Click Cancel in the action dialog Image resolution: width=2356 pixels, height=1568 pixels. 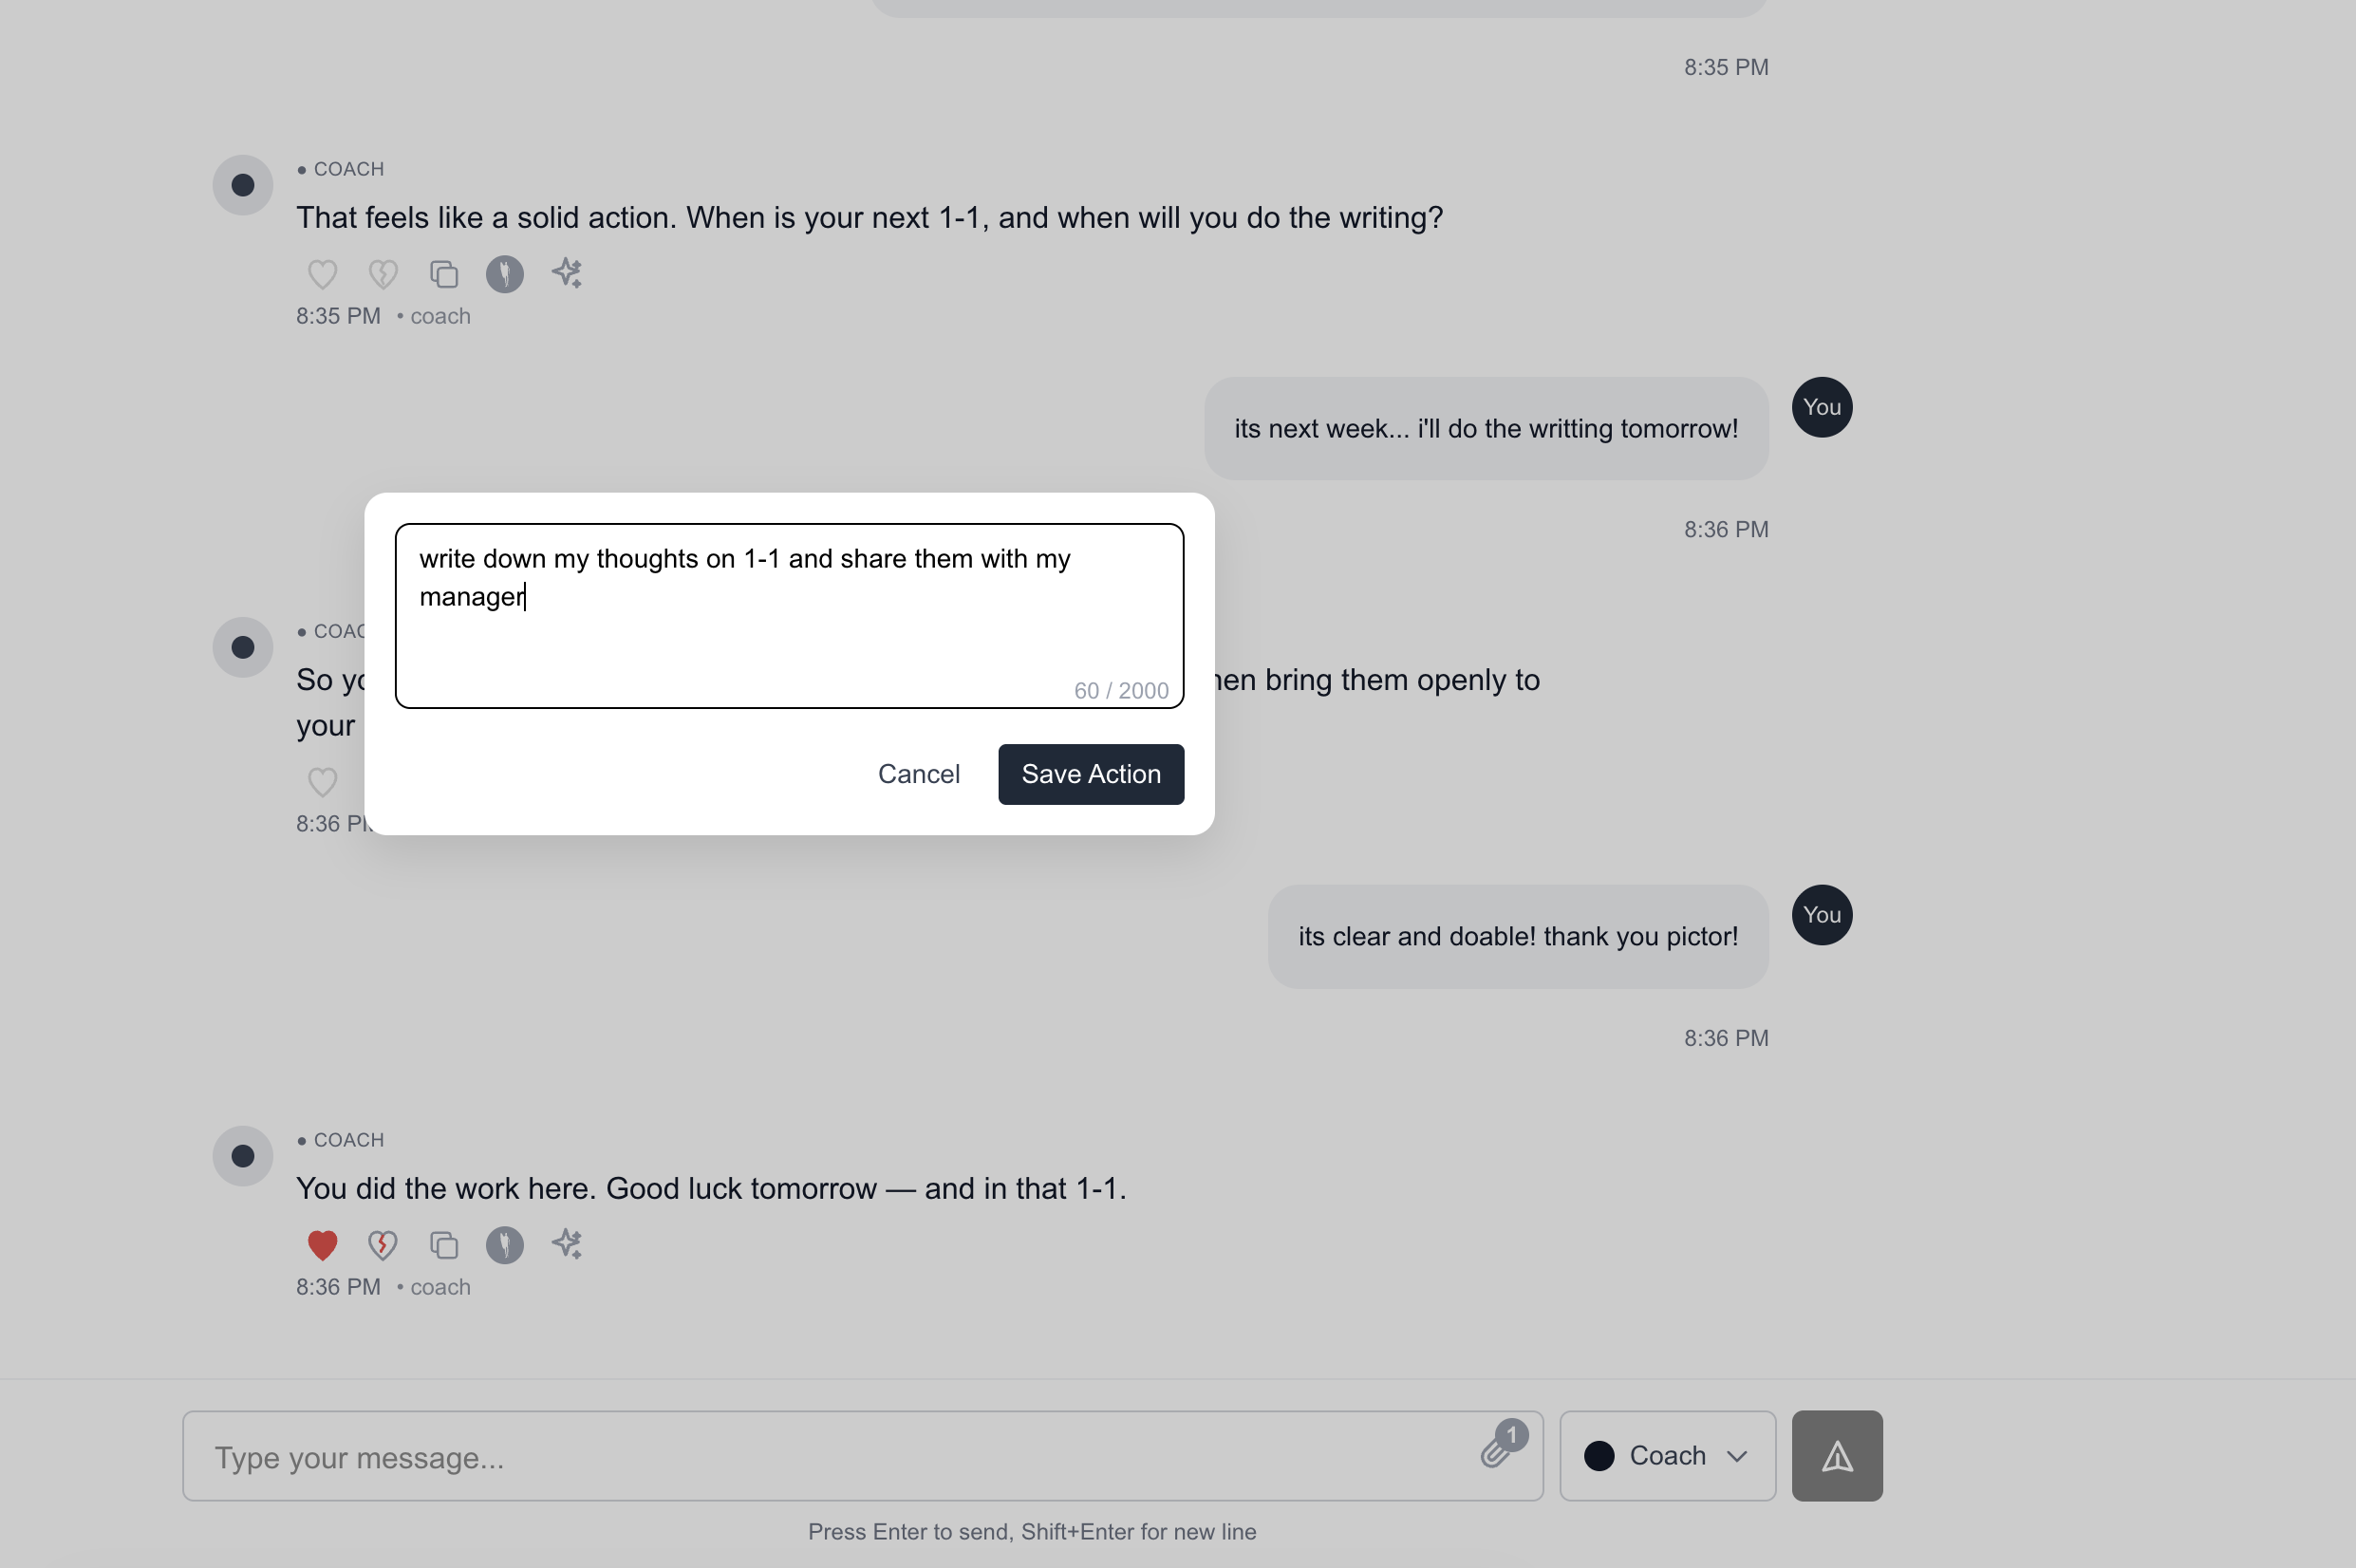tap(918, 773)
